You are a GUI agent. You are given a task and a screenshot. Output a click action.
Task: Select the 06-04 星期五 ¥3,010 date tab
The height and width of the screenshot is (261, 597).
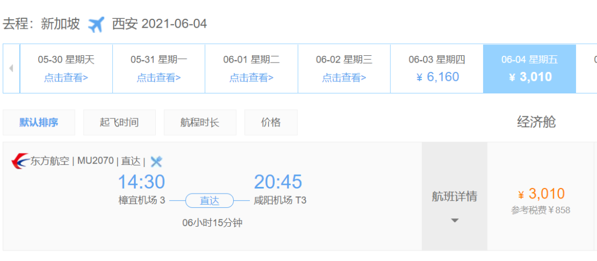pyautogui.click(x=530, y=69)
